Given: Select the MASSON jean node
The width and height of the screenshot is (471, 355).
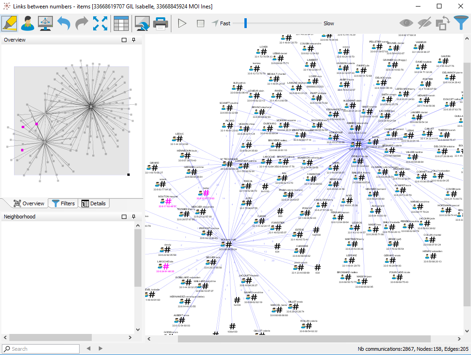Looking at the screenshot, I should [364, 282].
